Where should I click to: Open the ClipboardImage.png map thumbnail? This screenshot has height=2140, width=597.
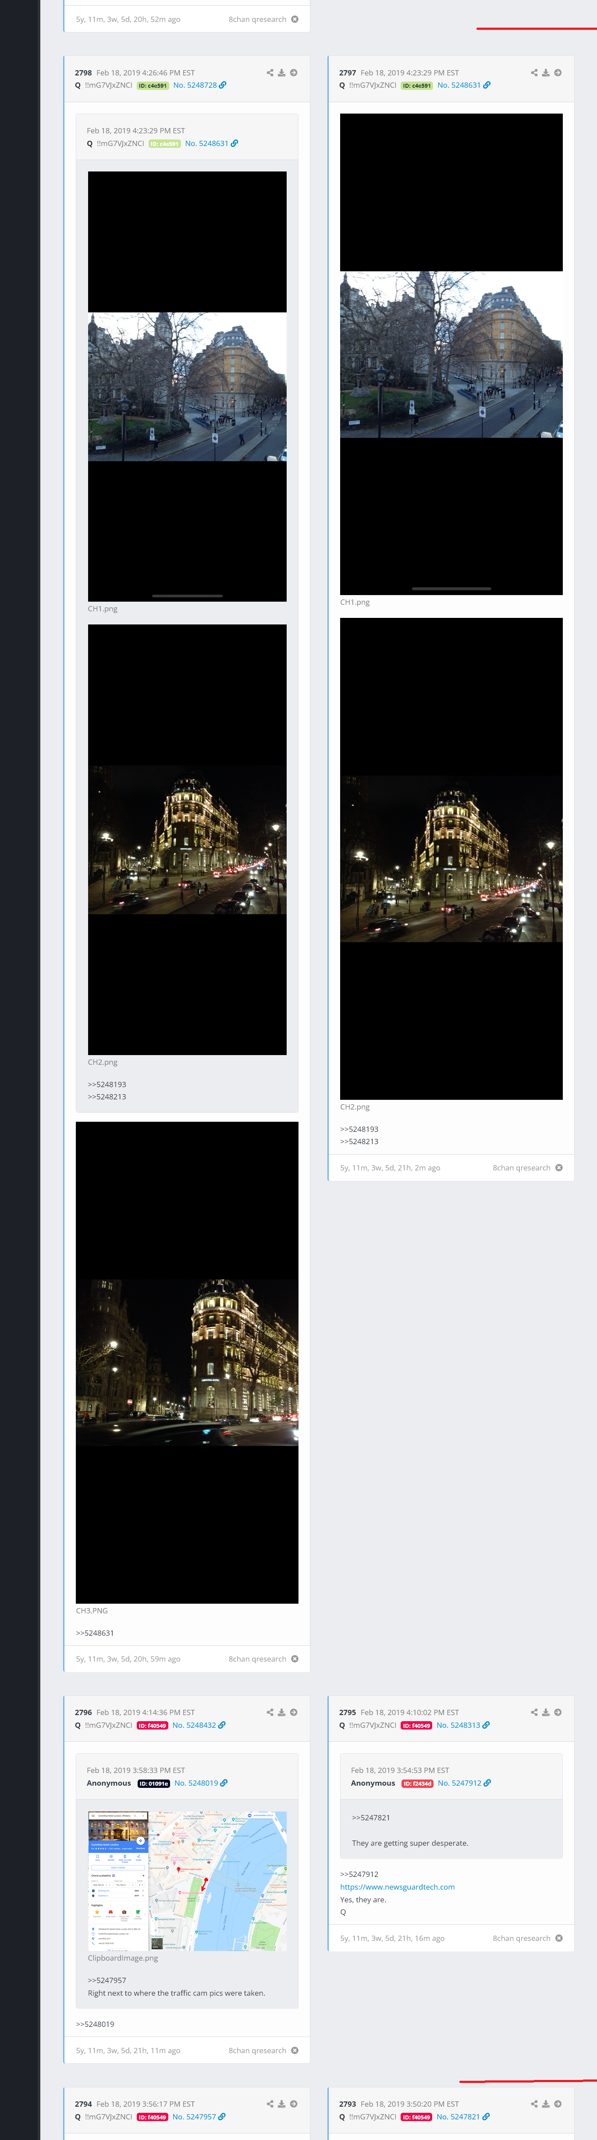pos(187,1881)
